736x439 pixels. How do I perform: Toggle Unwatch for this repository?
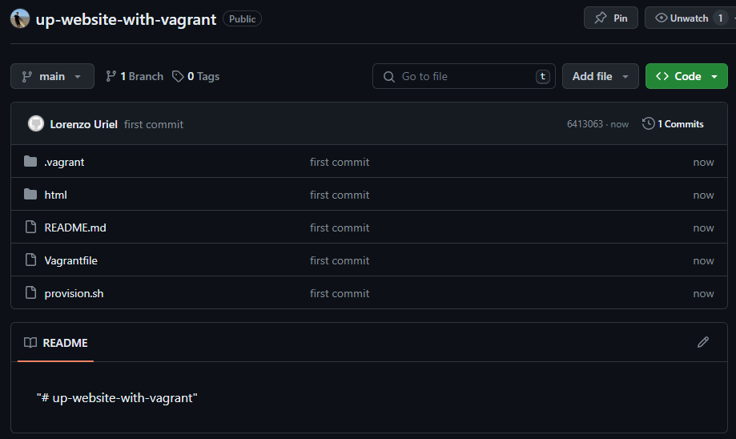click(x=682, y=18)
